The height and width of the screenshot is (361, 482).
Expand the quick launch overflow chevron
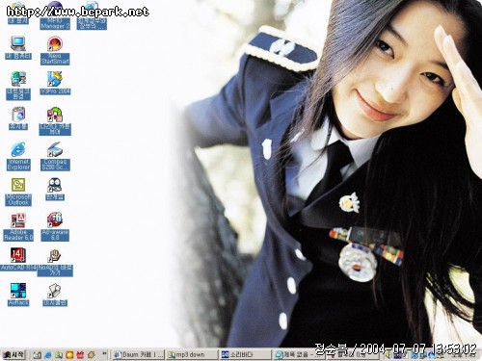tap(104, 354)
